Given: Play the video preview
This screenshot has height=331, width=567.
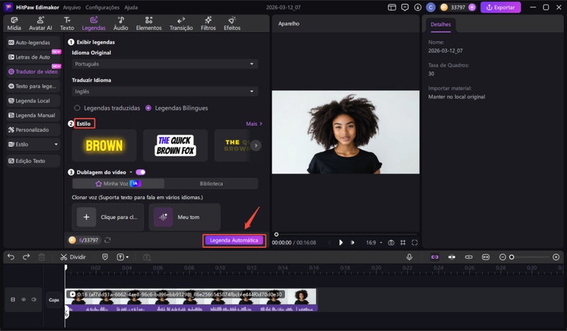Looking at the screenshot, I should coord(341,242).
